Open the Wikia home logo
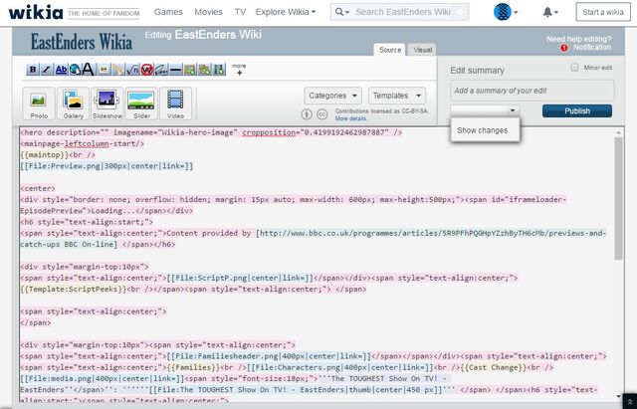 [36, 12]
